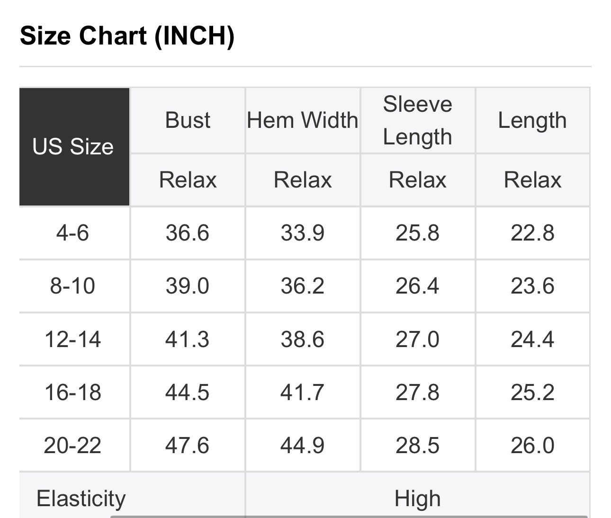Image resolution: width=611 pixels, height=518 pixels.
Task: Click the US Size header cell
Action: pos(73,147)
